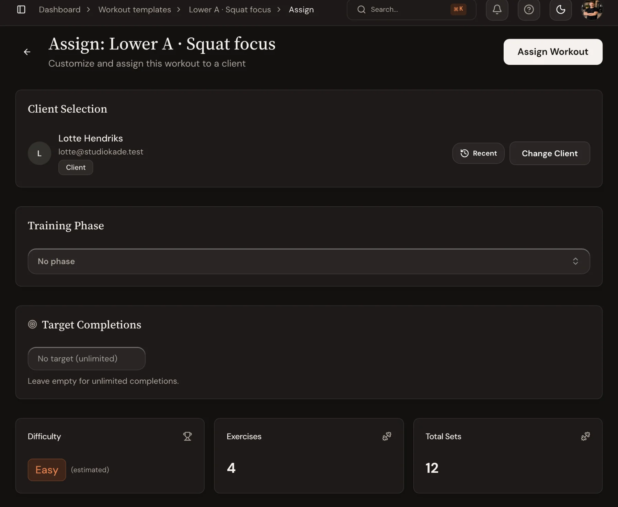618x507 pixels.
Task: Open the Workout templates breadcrumb
Action: (x=135, y=10)
